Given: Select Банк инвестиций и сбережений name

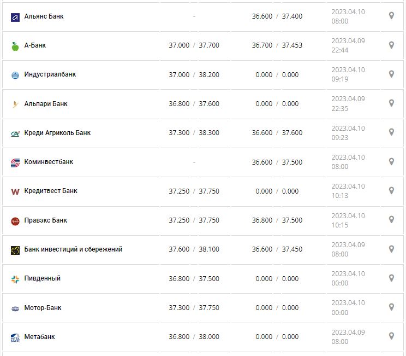Looking at the screenshot, I should [73, 249].
